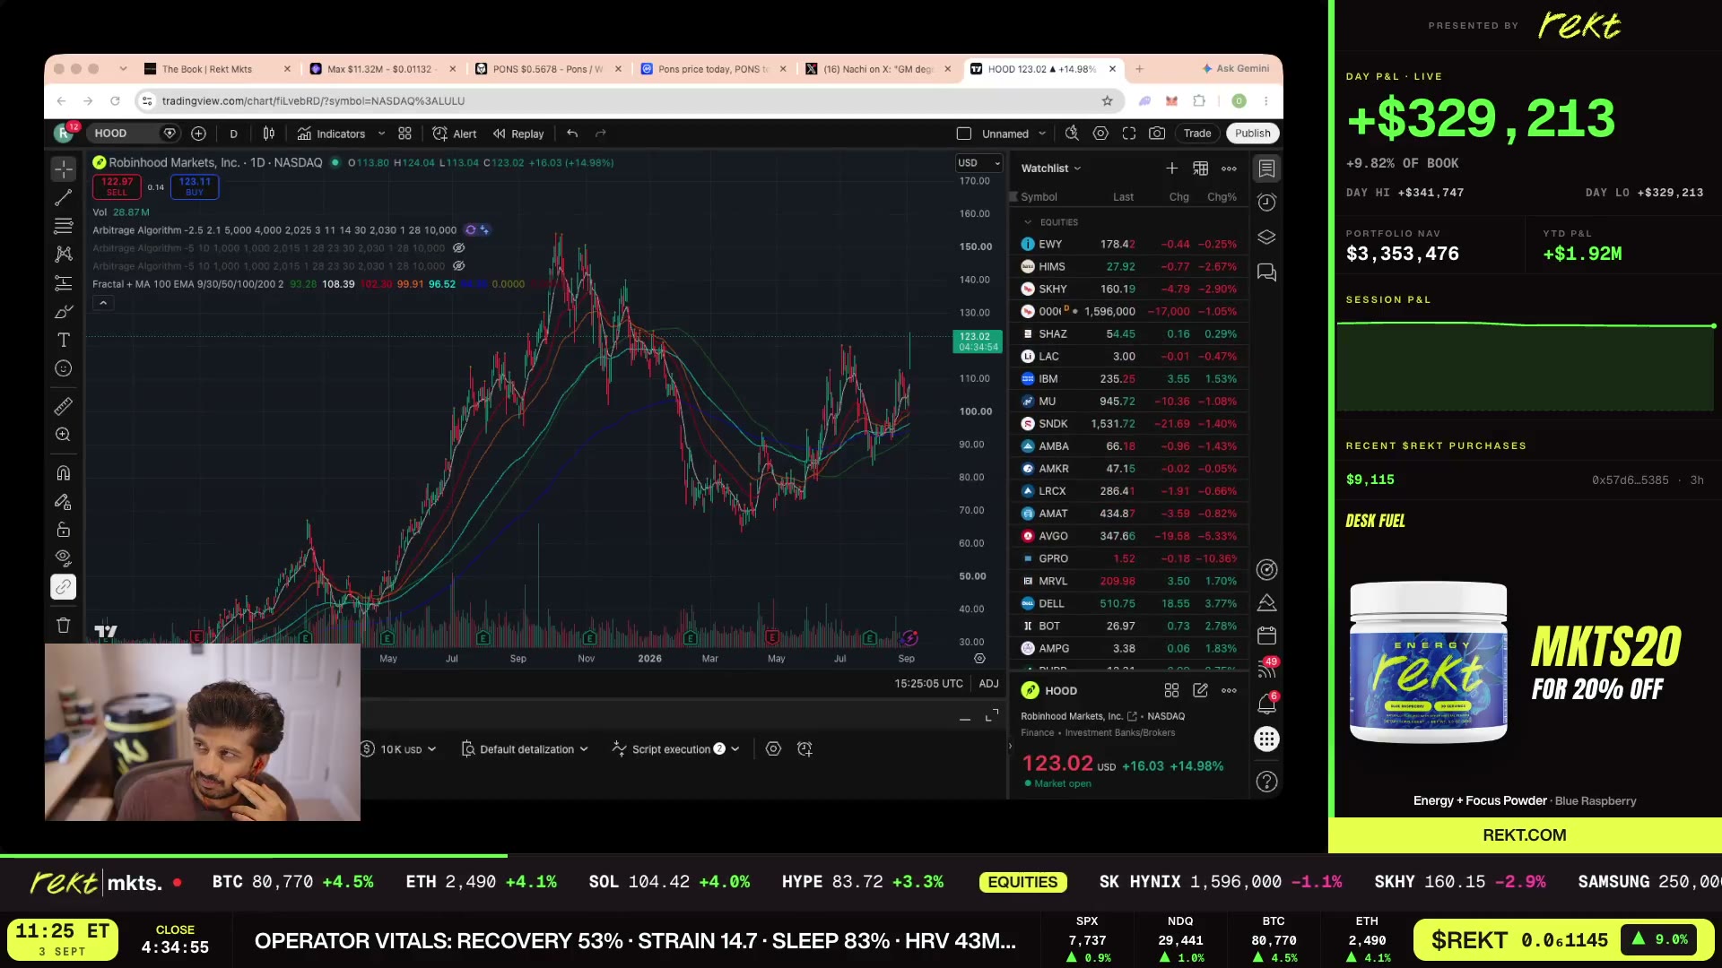The image size is (1722, 968).
Task: Click the Replay button
Action: tap(518, 134)
